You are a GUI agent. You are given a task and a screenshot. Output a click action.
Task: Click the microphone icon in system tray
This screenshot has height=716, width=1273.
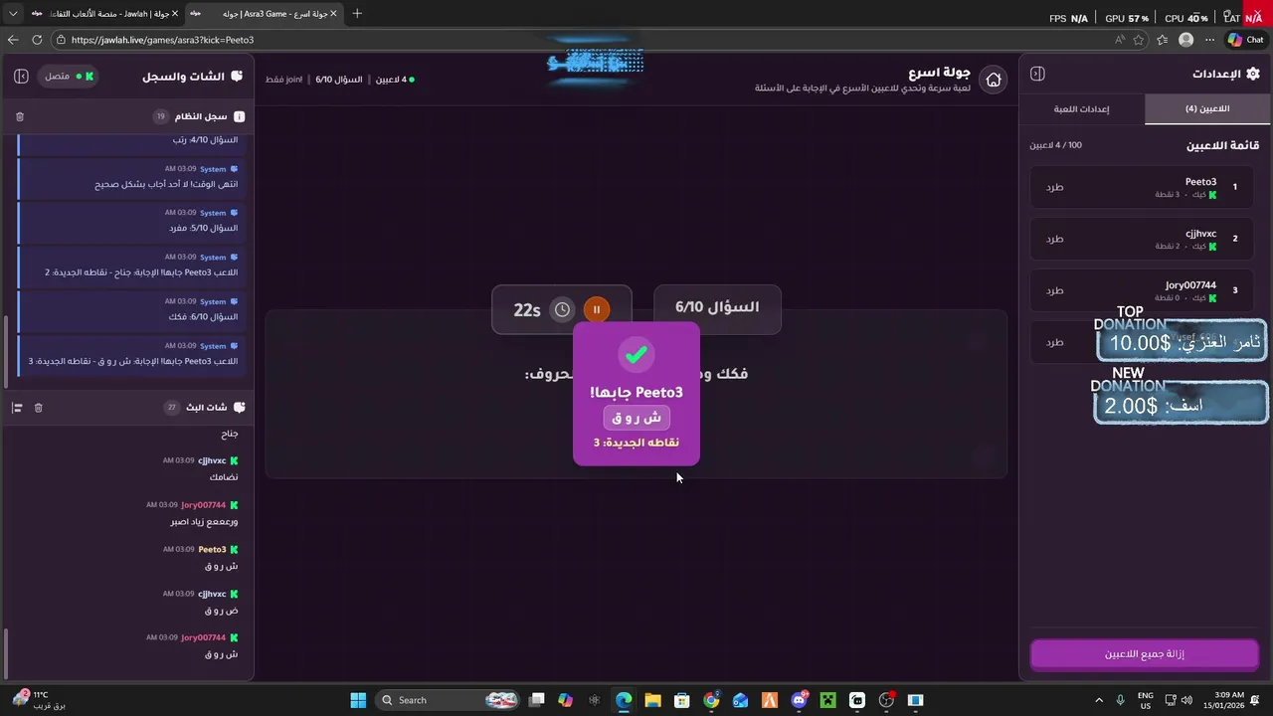pyautogui.click(x=1121, y=700)
